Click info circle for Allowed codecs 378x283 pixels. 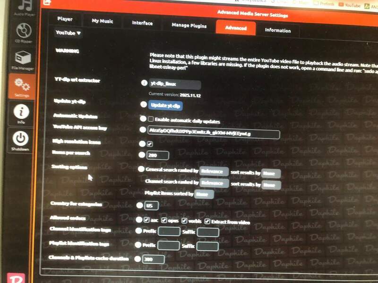click(x=139, y=219)
